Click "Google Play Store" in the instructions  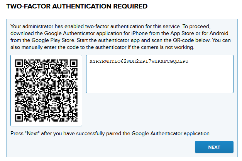53,40
